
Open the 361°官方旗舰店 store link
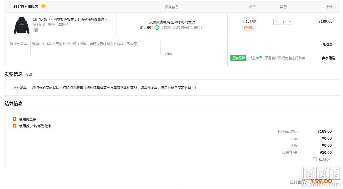click(x=25, y=7)
